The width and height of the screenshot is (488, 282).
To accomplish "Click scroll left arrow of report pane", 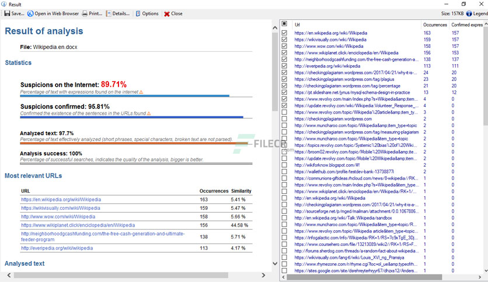I will (9, 275).
